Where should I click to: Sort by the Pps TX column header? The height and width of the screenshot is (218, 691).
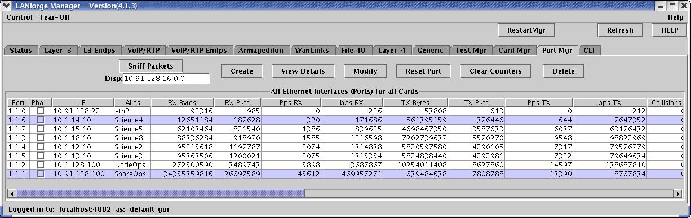coord(539,102)
